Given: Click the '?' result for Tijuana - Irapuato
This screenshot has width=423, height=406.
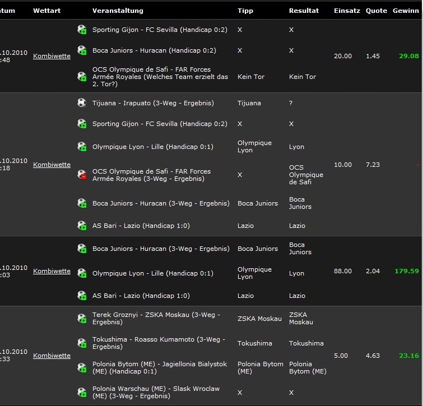Looking at the screenshot, I should coord(291,103).
